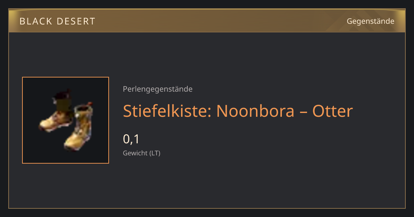Click the Noonbora Otter boots item thumbnail
The height and width of the screenshot is (217, 414).
66,120
